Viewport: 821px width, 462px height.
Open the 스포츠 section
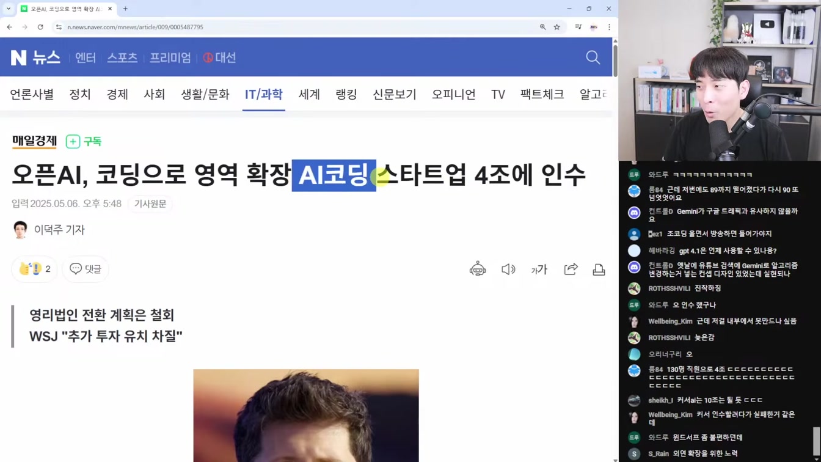coord(122,57)
